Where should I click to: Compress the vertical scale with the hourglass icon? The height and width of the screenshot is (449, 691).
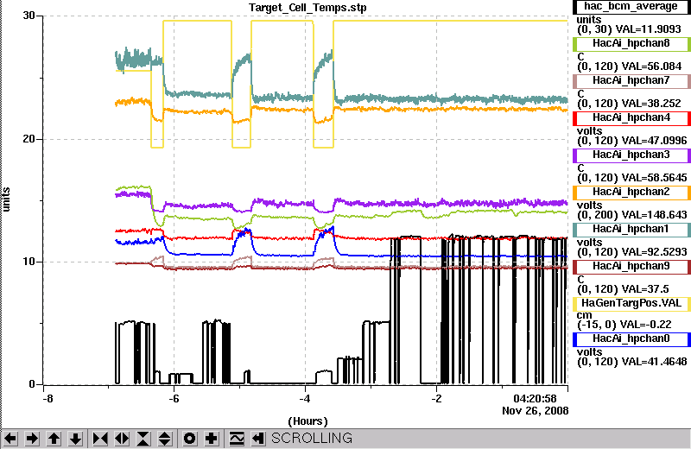[x=143, y=439]
